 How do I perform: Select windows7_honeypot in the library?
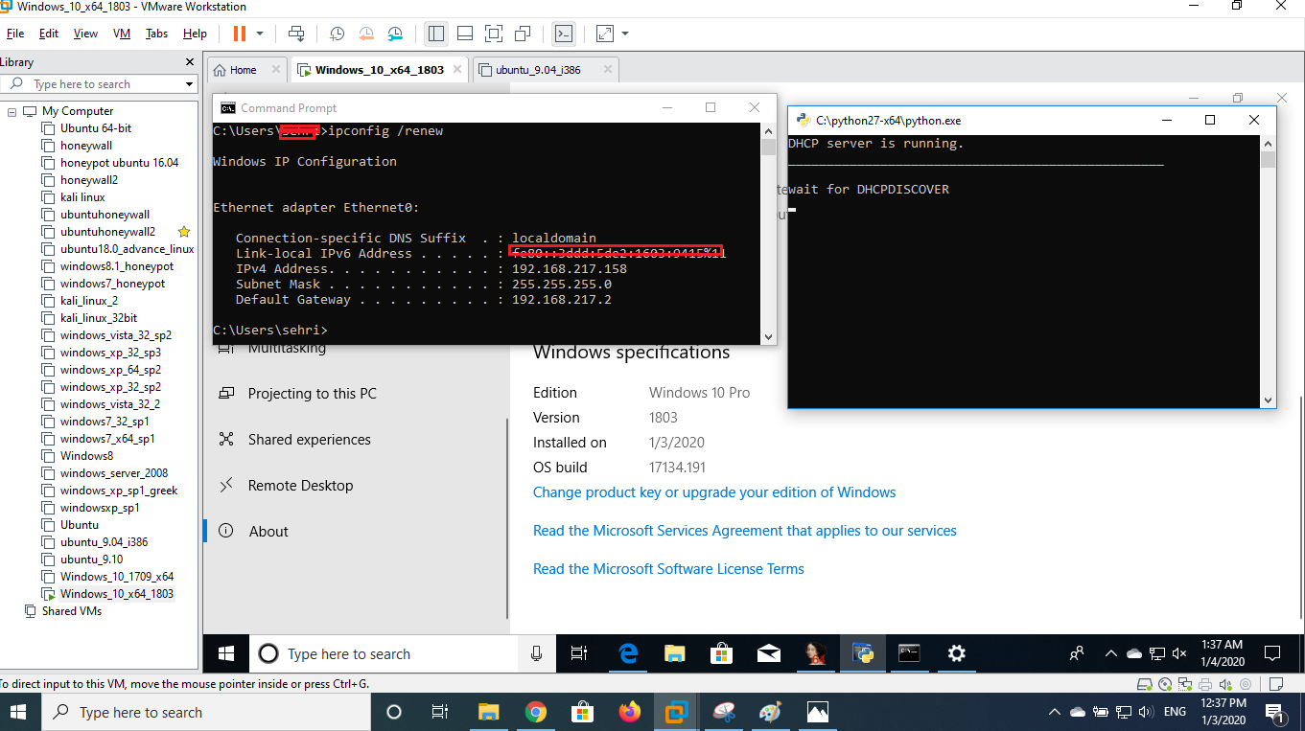pos(112,284)
